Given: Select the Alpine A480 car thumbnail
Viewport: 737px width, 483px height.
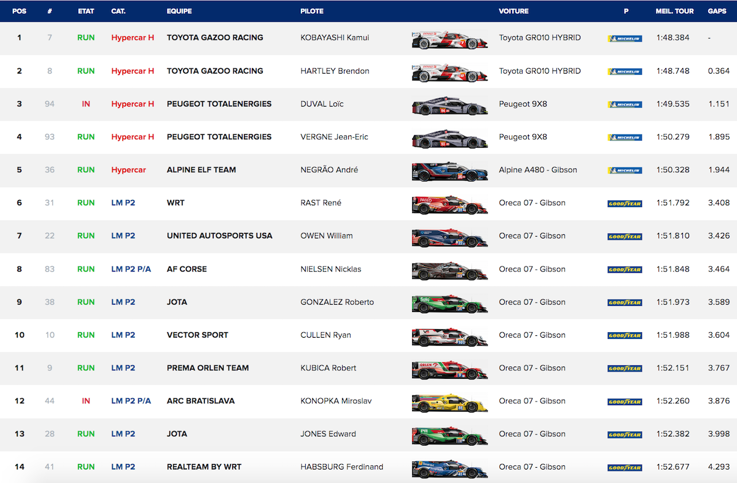Looking at the screenshot, I should pos(450,171).
